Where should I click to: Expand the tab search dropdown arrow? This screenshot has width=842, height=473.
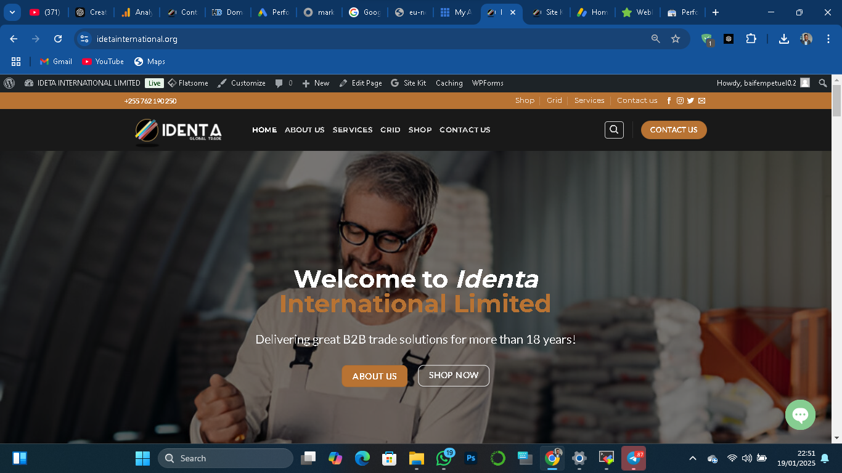coord(12,12)
